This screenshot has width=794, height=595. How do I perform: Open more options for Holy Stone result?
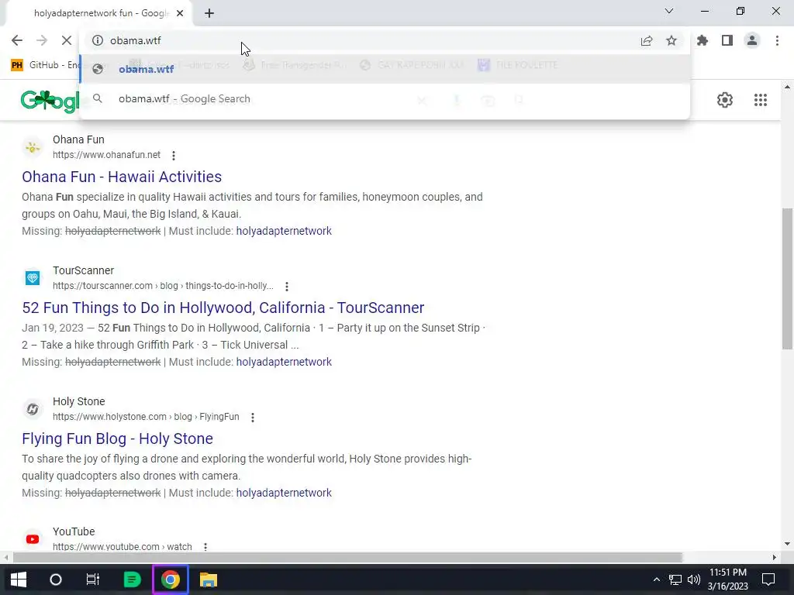253,418
